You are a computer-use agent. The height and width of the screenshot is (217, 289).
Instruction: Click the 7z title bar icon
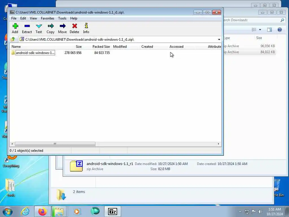pos(12,12)
